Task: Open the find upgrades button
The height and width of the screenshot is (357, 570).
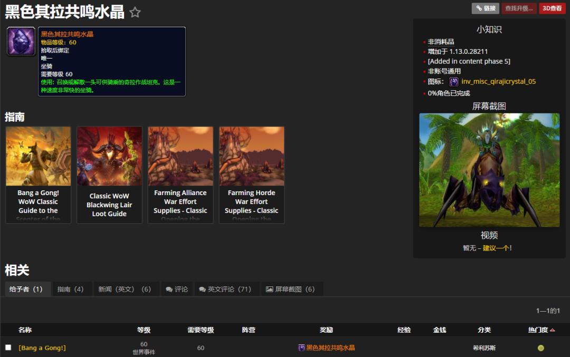Action: [x=519, y=8]
